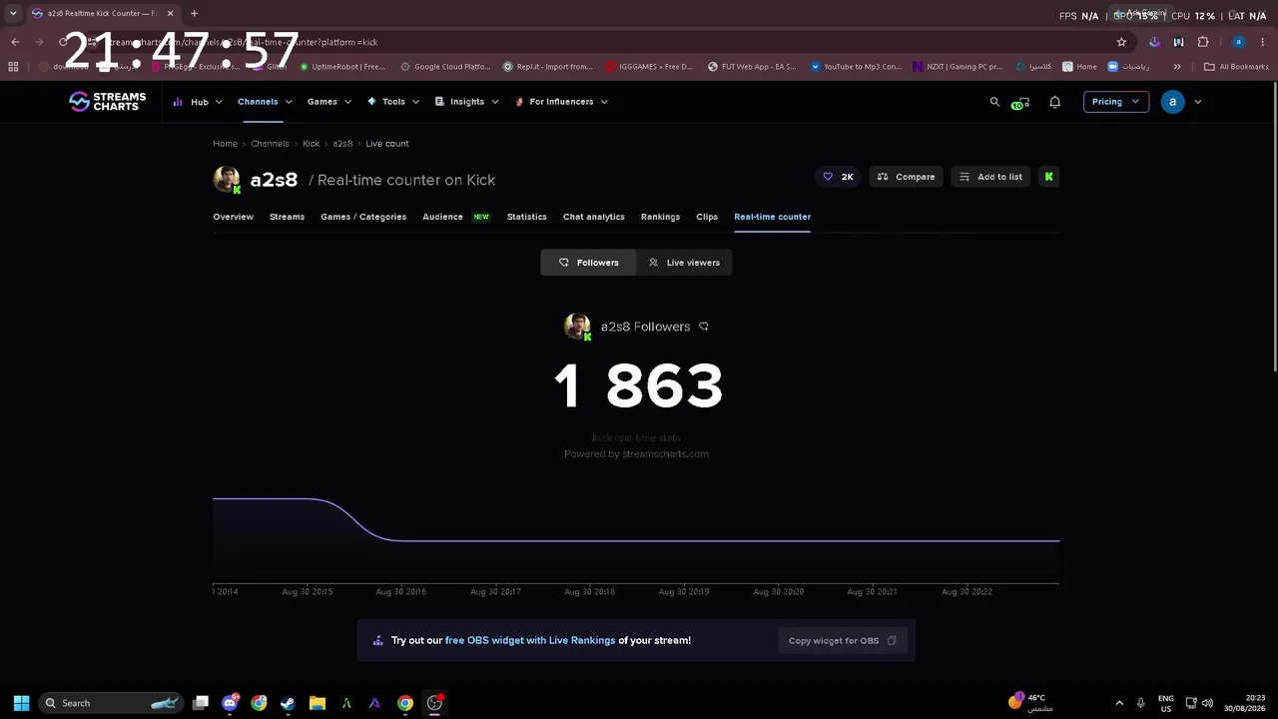The height and width of the screenshot is (719, 1278).
Task: Open the Kick channel link icon
Action: (x=1048, y=177)
